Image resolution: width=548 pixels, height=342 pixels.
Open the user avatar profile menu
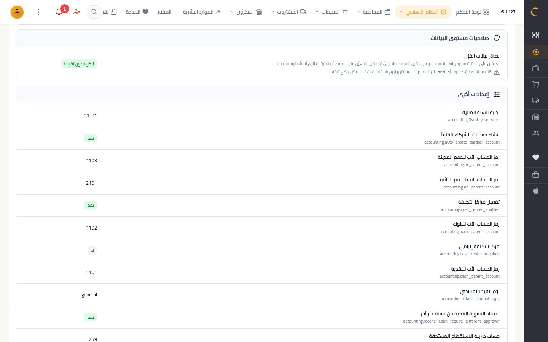click(x=17, y=12)
